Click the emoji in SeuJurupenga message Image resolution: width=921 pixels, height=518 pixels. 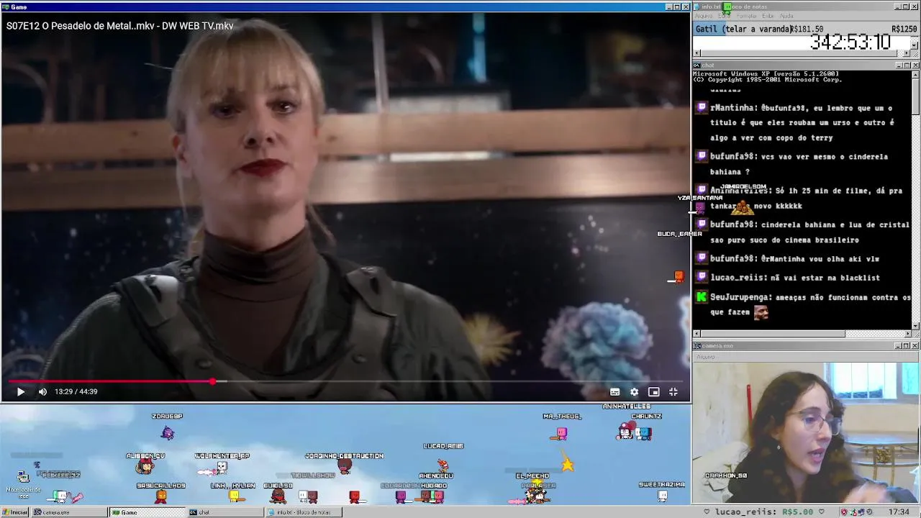point(761,312)
